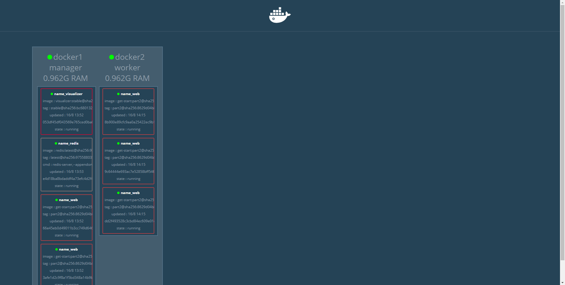
Task: Click state running in name_visualizer card
Action: pos(67,129)
